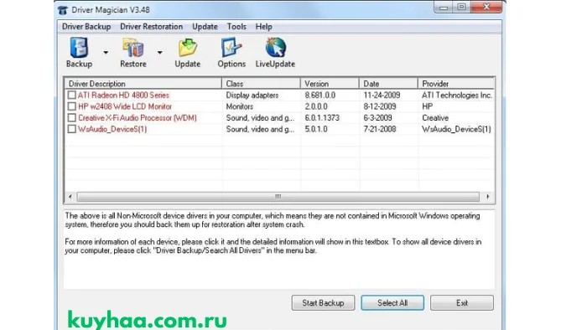Click the date 7-21-2008 cell

pos(380,129)
